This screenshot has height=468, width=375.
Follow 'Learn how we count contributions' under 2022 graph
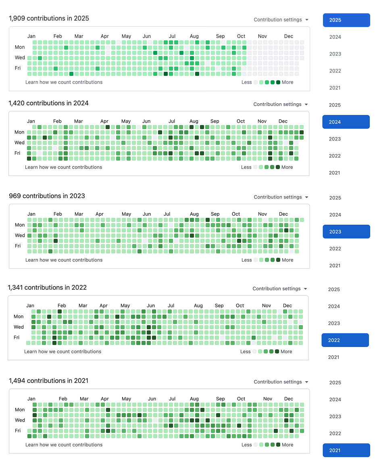(62, 352)
